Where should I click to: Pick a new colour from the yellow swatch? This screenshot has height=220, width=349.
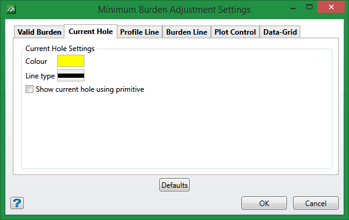point(71,61)
